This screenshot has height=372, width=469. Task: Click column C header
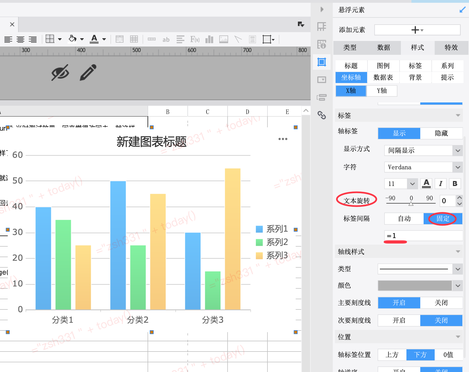tap(208, 112)
